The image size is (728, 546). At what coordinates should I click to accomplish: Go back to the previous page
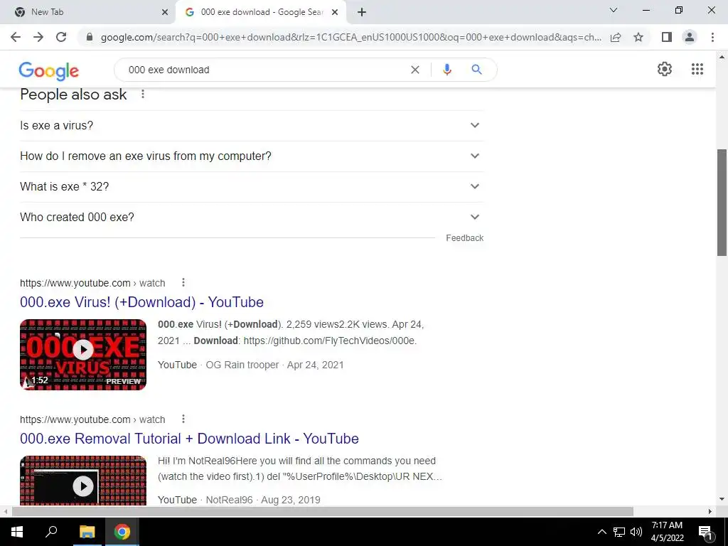(x=16, y=37)
